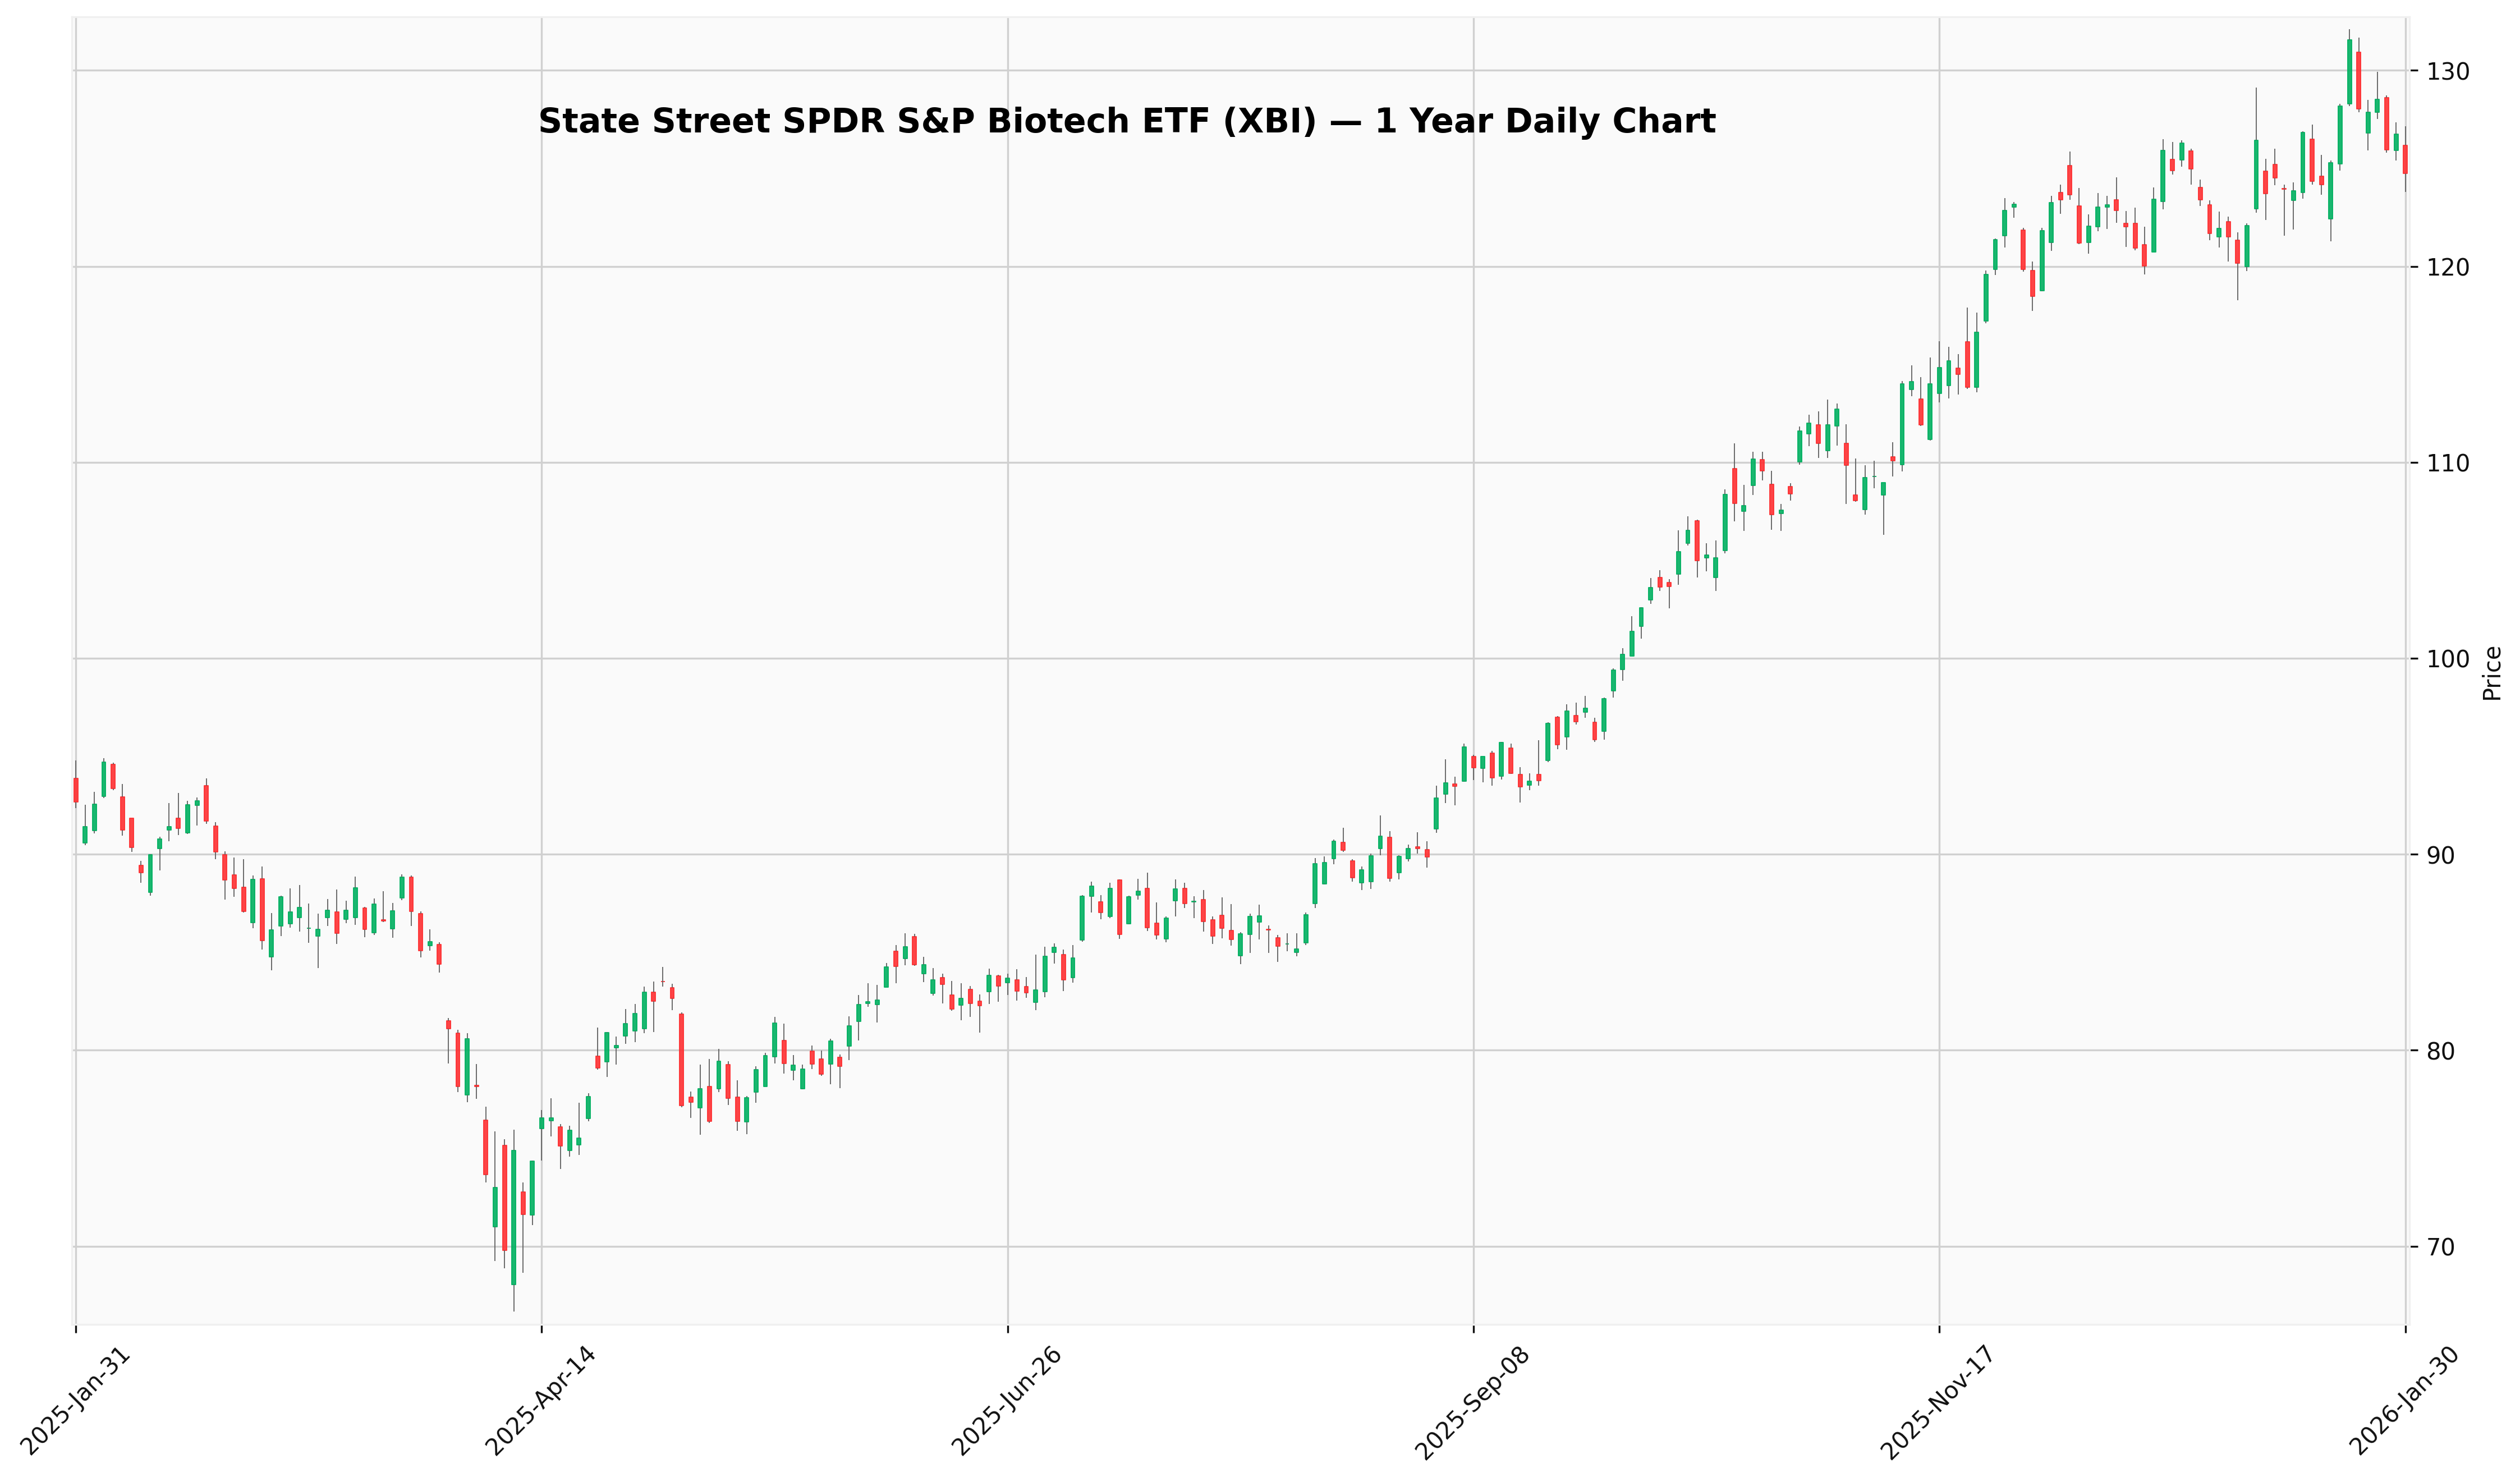The width and height of the screenshot is (2520, 1481).
Task: Click the last red candlestick on the chart
Action: tap(2405, 159)
